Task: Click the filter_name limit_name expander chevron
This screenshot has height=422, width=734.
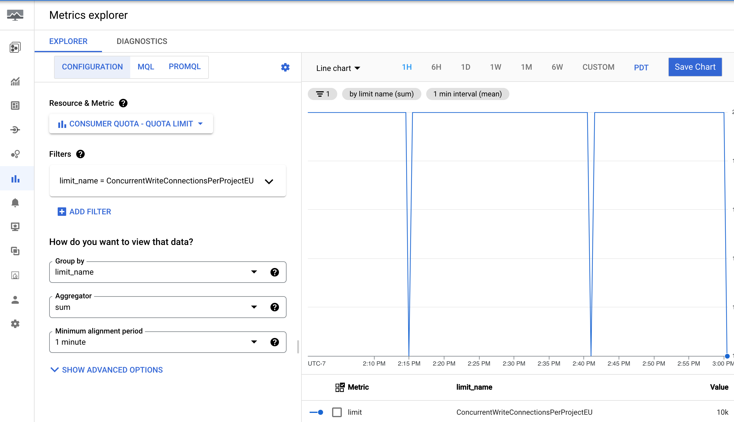Action: click(270, 181)
